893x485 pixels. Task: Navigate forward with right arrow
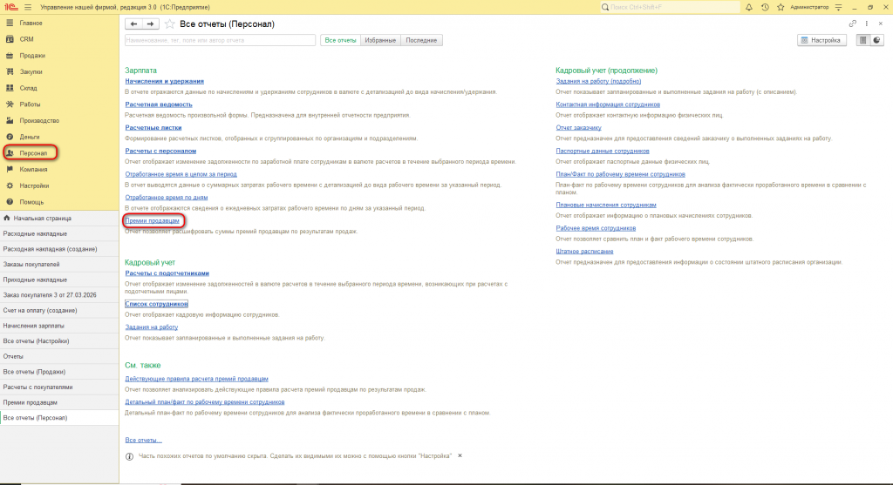150,24
